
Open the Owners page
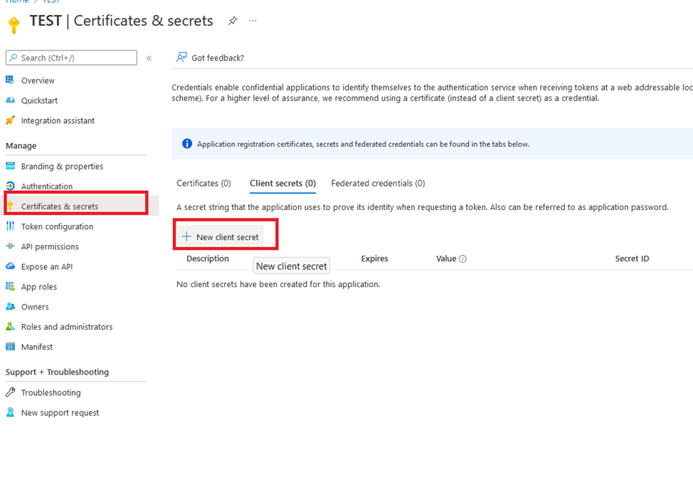coord(35,307)
